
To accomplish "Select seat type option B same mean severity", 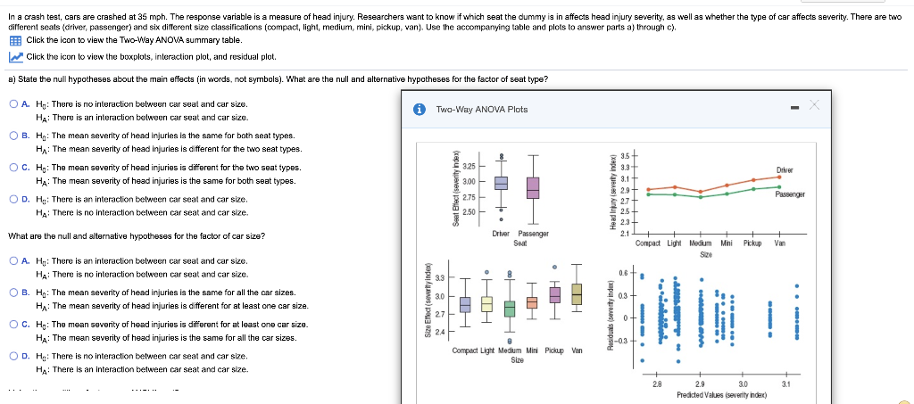I will coord(14,136).
